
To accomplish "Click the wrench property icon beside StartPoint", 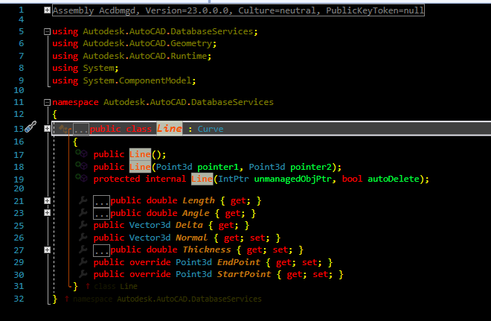I will click(x=83, y=273).
